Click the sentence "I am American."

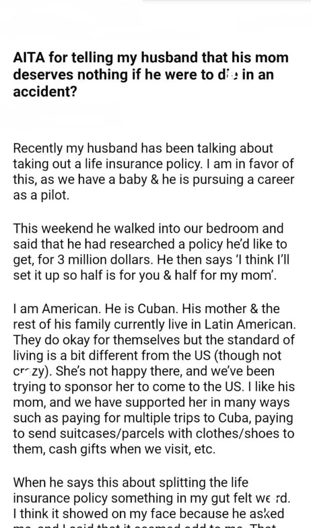(57, 308)
